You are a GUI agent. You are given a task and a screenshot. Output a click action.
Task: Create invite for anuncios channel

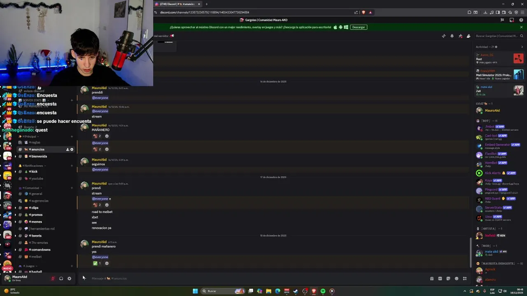[x=68, y=149]
